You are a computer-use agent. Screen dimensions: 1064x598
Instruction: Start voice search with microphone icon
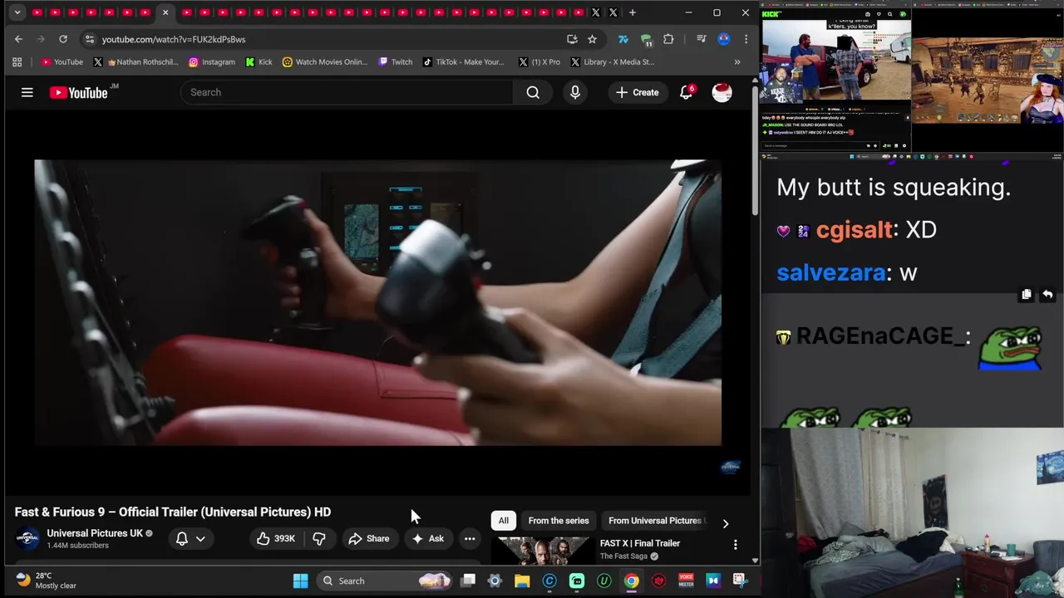(x=575, y=92)
